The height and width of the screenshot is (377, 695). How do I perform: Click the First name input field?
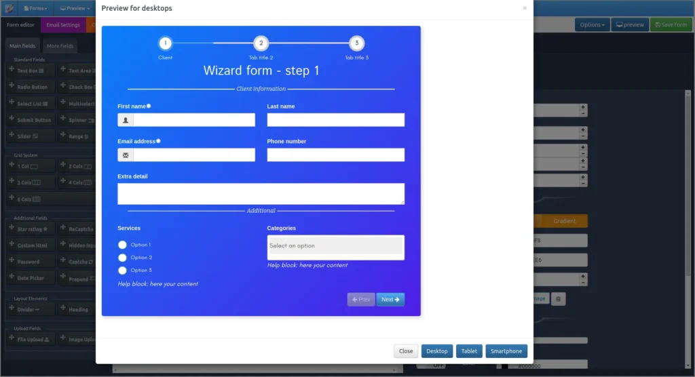coord(194,119)
